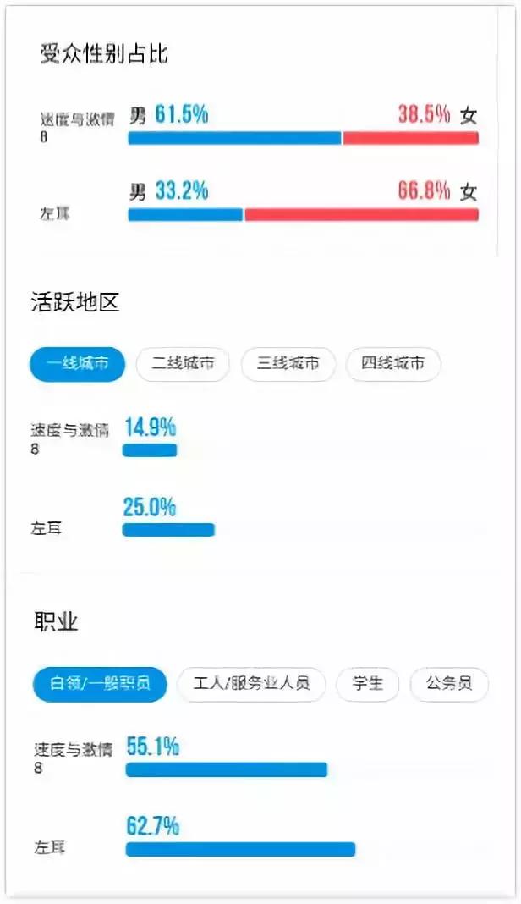Select the 二线城市 filter pill
This screenshot has height=904, width=521.
click(182, 364)
